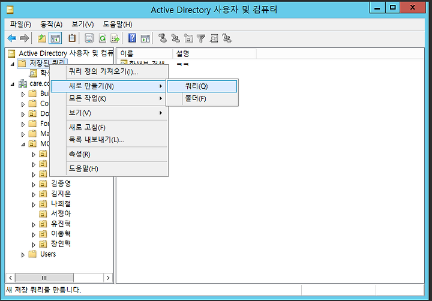Click the care domain icon in tree
The height and width of the screenshot is (301, 432).
23,83
